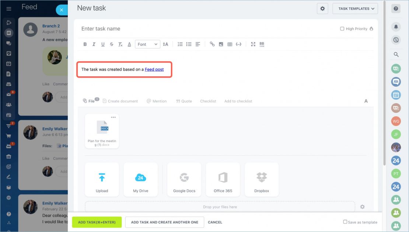Cancel the new task
Screen dimensions: 409x232
[215, 222]
